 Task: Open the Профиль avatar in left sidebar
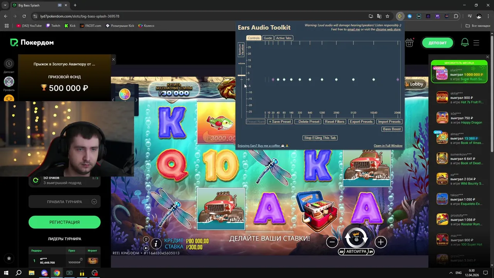(9, 81)
